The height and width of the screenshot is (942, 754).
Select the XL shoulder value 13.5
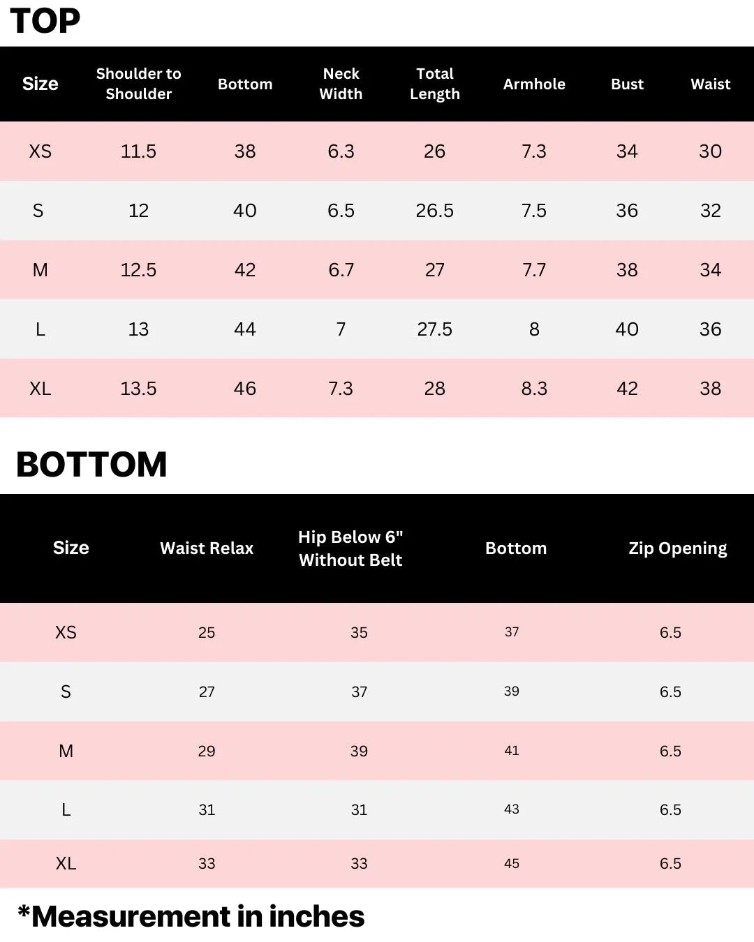pyautogui.click(x=138, y=389)
